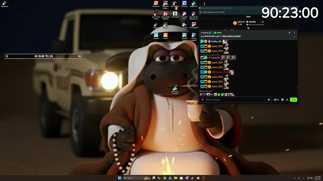Select the ARC Raiders desktop shortcut
This screenshot has height=181, width=323.
175,4
